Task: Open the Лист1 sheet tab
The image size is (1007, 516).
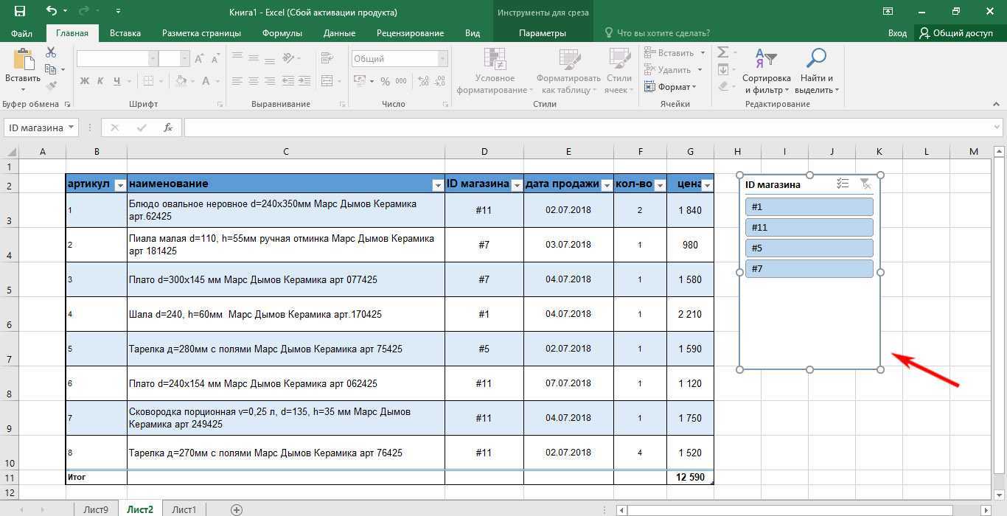Action: coord(184,509)
